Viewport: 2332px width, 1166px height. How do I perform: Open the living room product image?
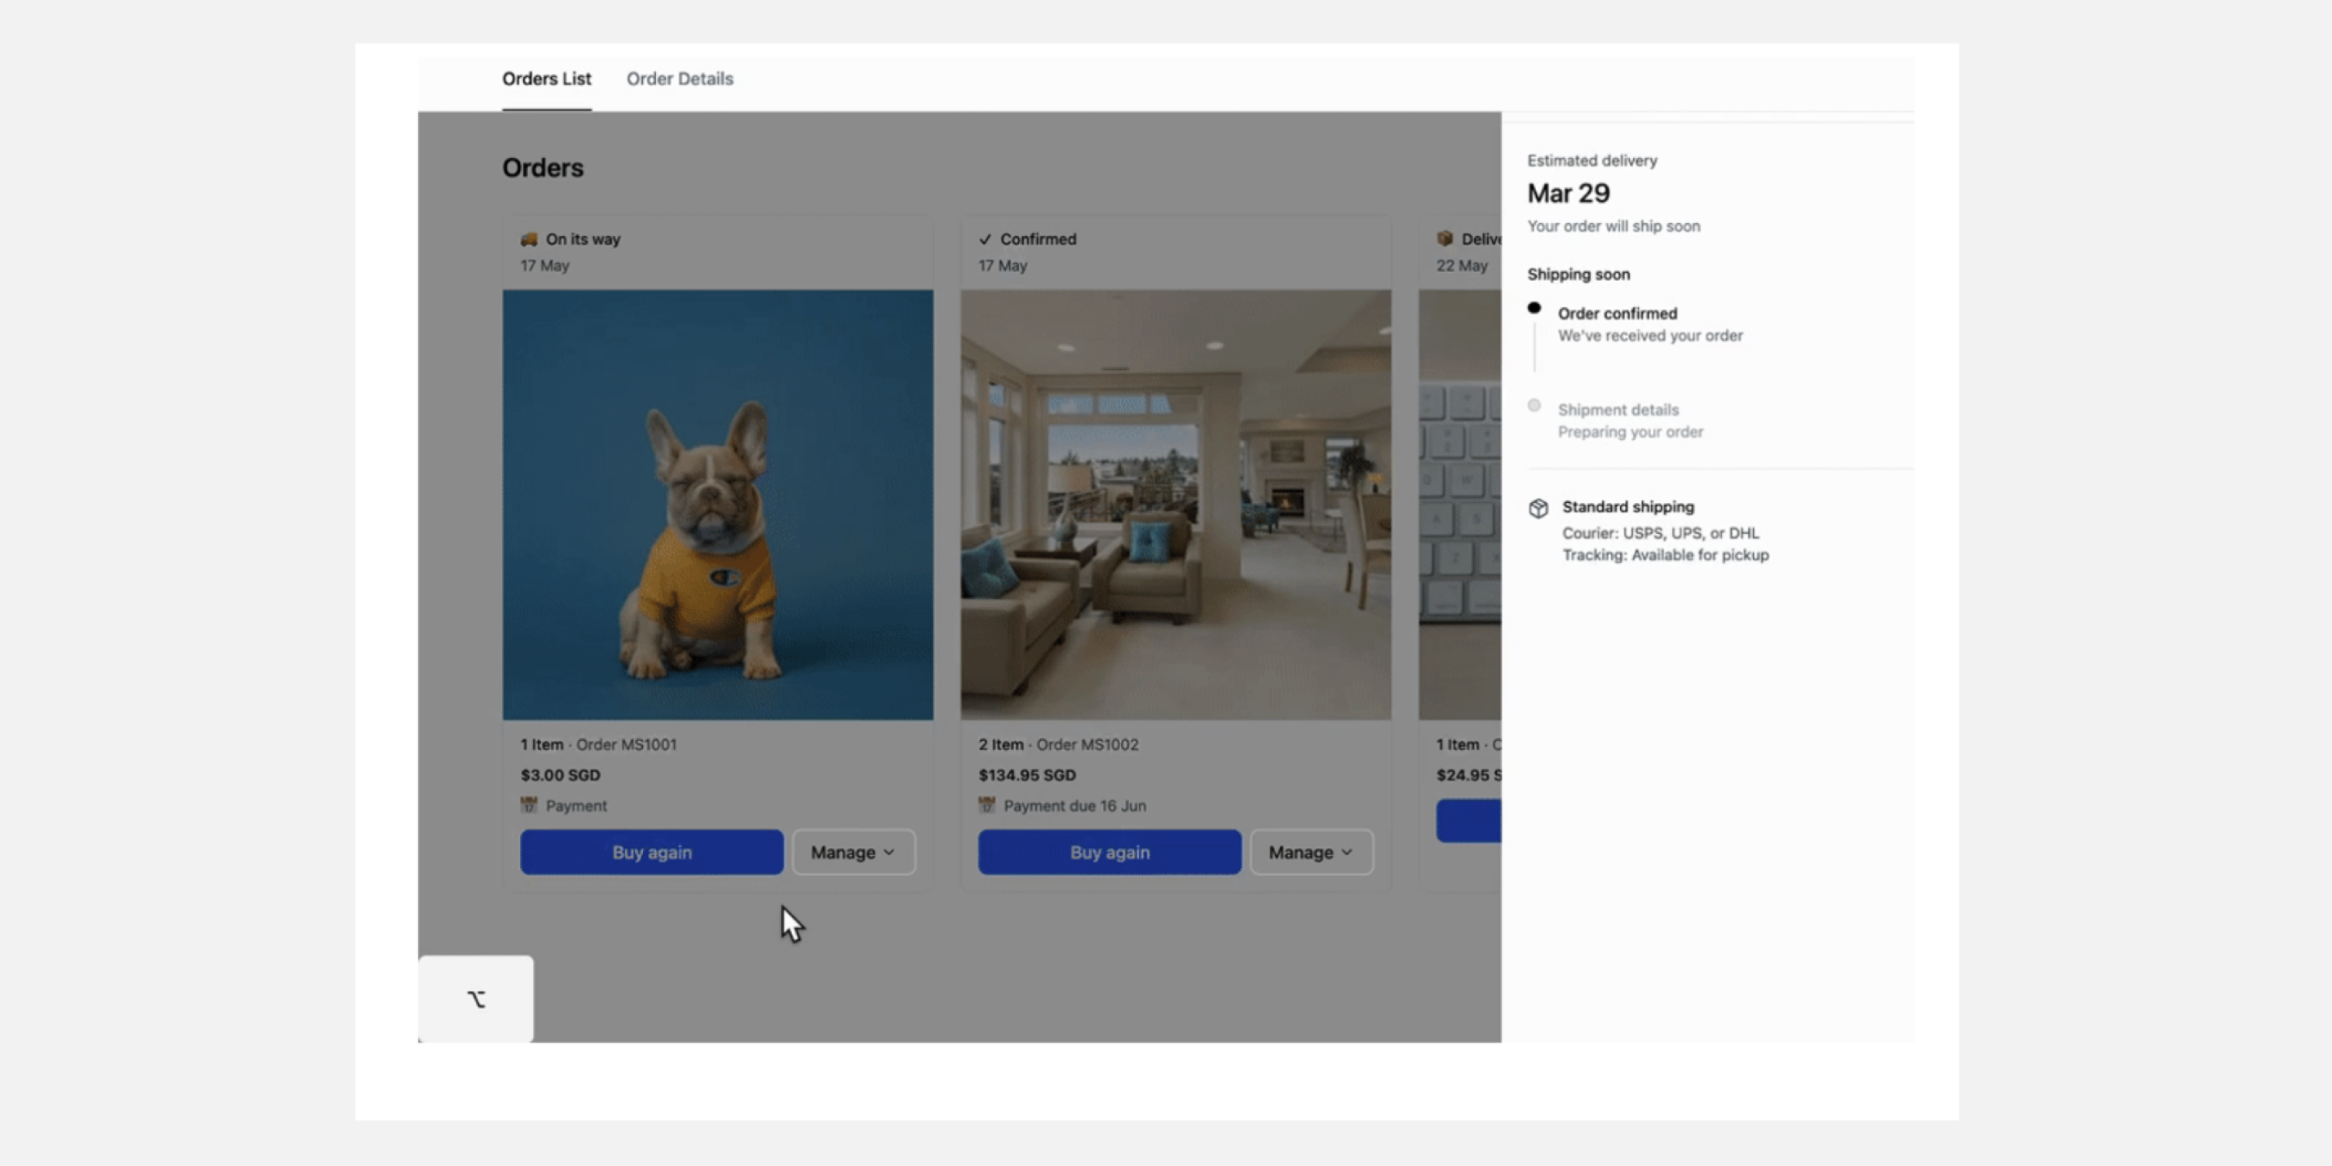tap(1176, 504)
